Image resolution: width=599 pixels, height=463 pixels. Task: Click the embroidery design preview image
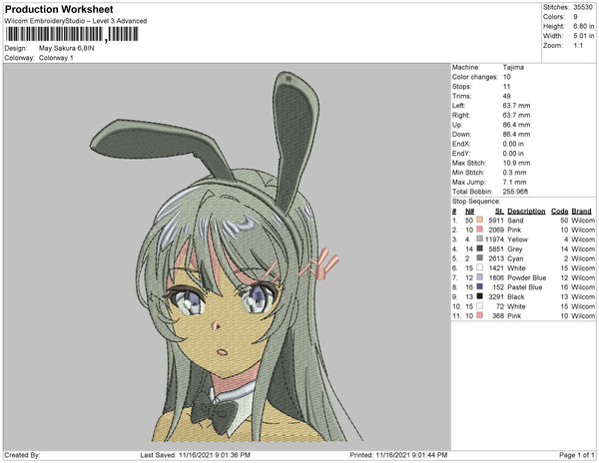[227, 256]
